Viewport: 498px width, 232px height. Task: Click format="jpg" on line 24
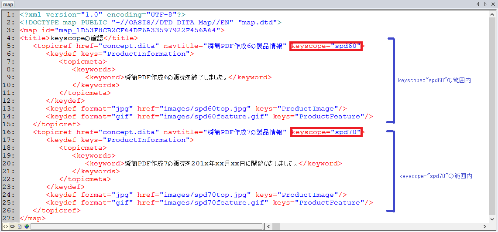(x=106, y=195)
